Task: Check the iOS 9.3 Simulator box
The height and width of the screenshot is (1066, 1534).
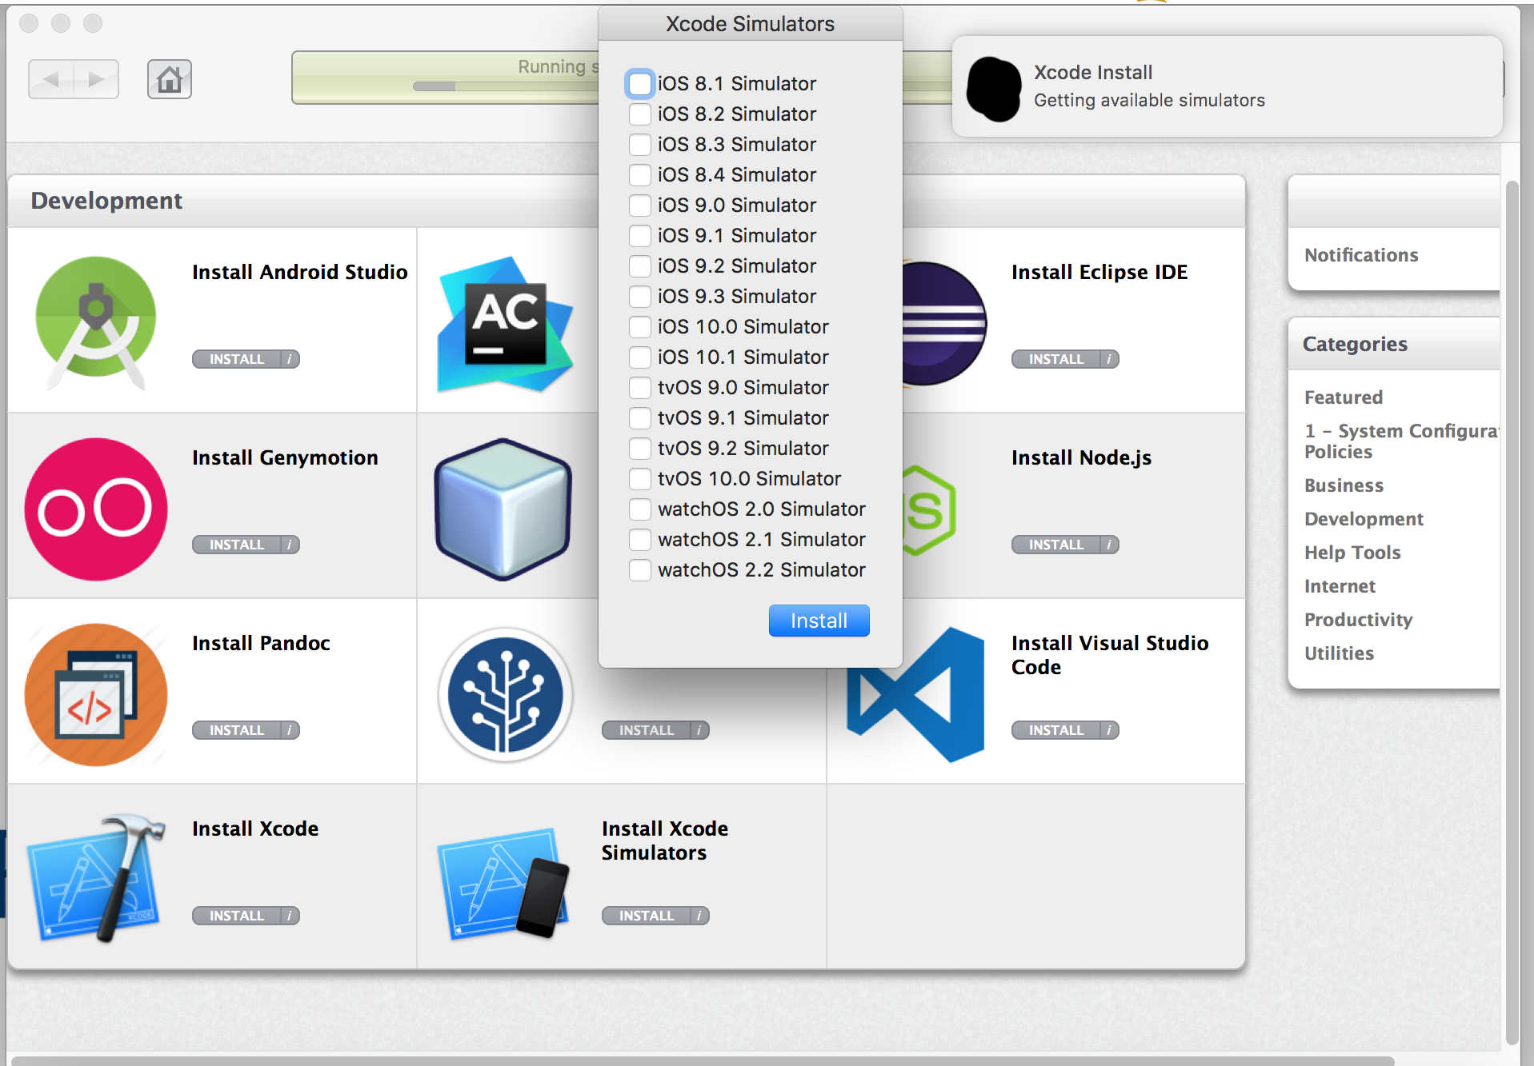Action: (x=640, y=297)
